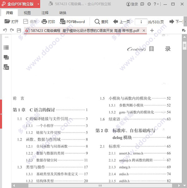Viewport: 187px width, 188px height.
Task: Expand the toolbar overflow chevron
Action: click(185, 22)
